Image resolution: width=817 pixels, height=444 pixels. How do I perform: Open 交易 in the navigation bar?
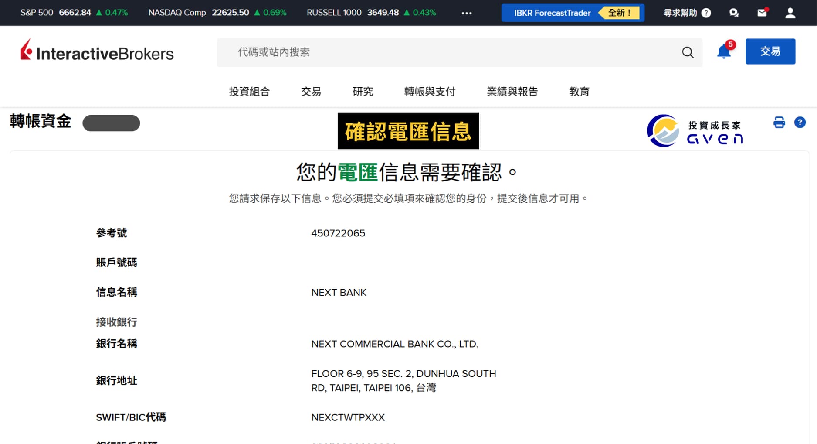tap(311, 92)
